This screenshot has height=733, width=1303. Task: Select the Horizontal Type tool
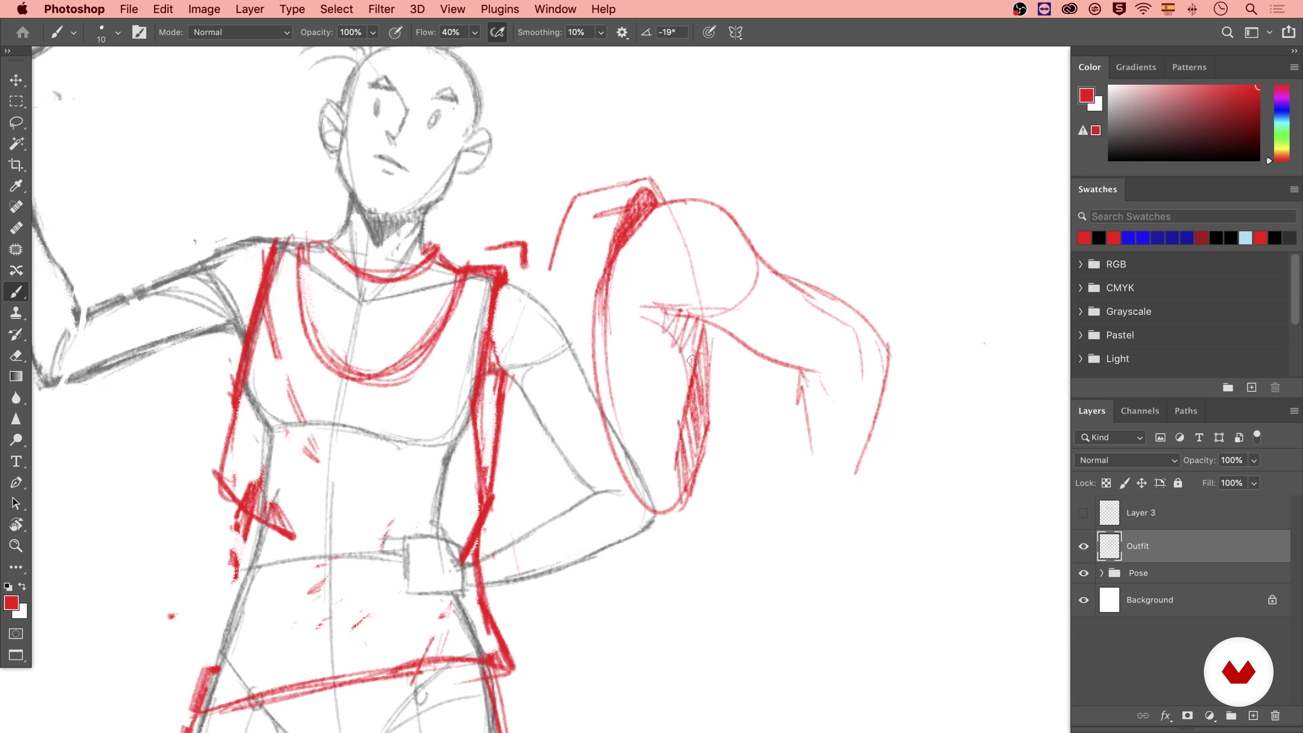click(16, 462)
